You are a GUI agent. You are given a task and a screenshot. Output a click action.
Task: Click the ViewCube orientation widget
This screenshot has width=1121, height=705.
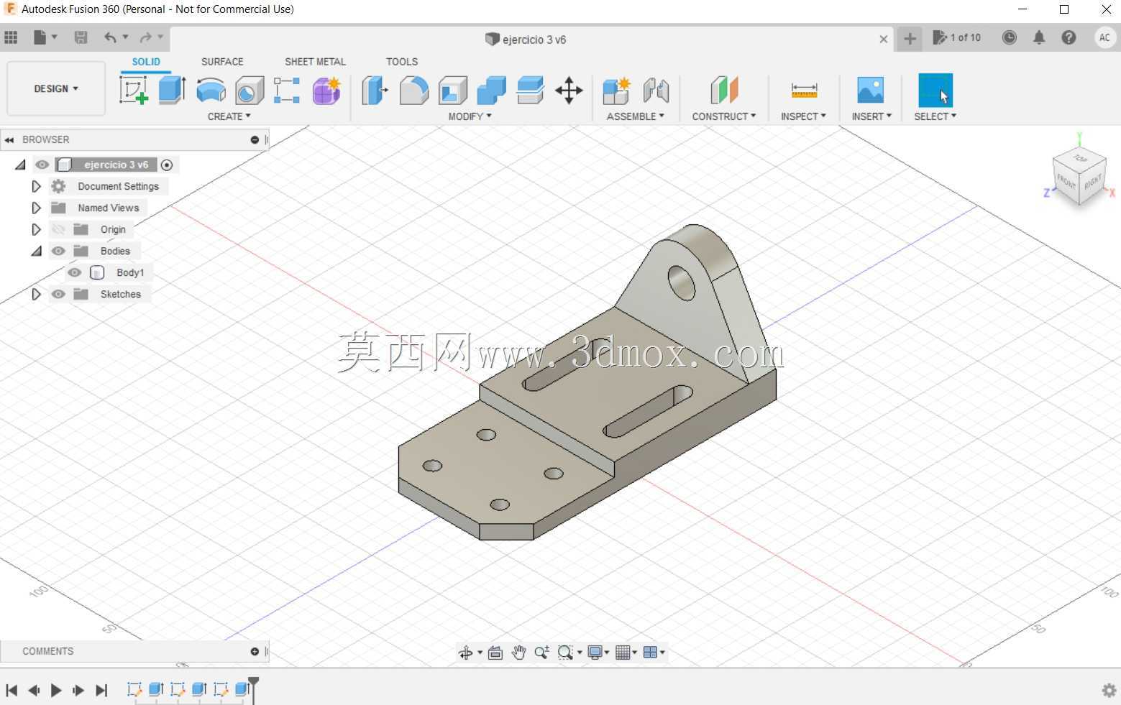[1079, 177]
